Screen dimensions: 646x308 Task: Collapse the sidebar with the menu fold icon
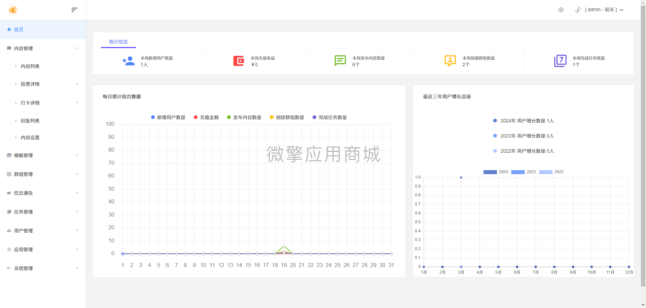[x=75, y=10]
